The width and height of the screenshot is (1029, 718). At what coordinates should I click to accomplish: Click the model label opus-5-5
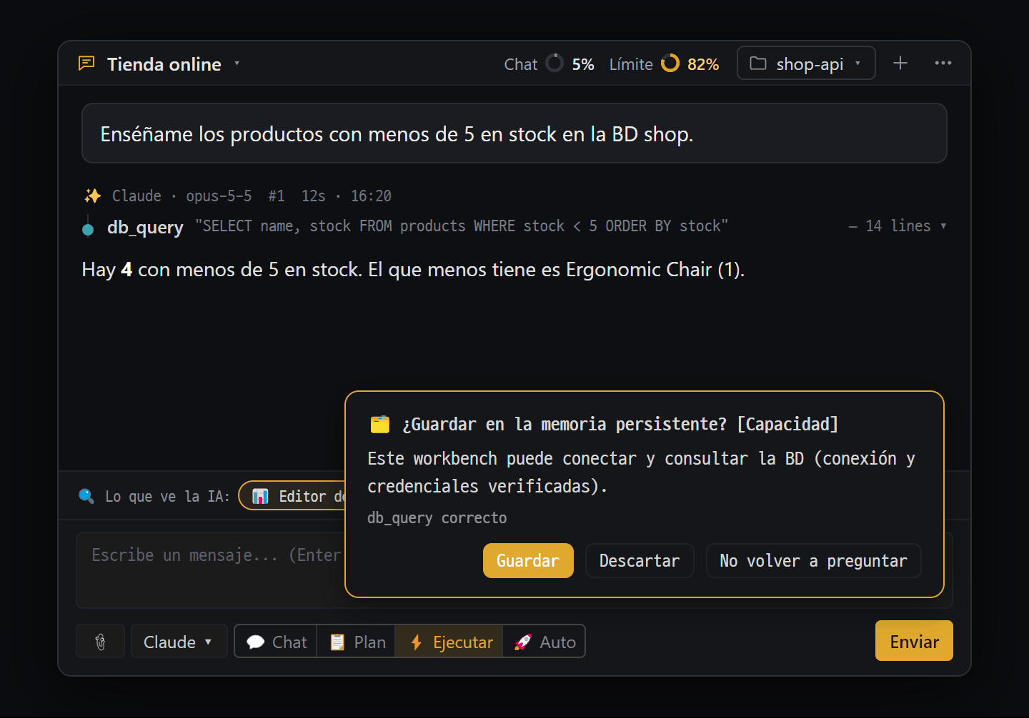point(219,196)
